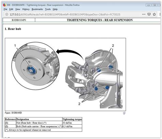Click the "1. Rear hub" section heading
This screenshot has width=162, height=139.
click(13, 29)
